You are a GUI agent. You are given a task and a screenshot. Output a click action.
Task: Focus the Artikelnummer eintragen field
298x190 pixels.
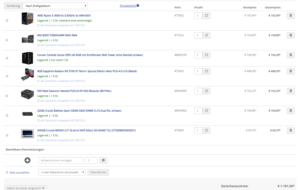coord(61,160)
